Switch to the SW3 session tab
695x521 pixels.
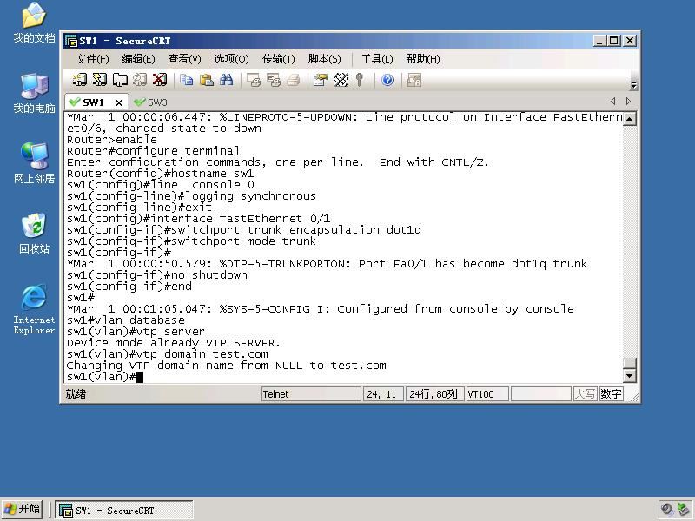click(x=151, y=102)
